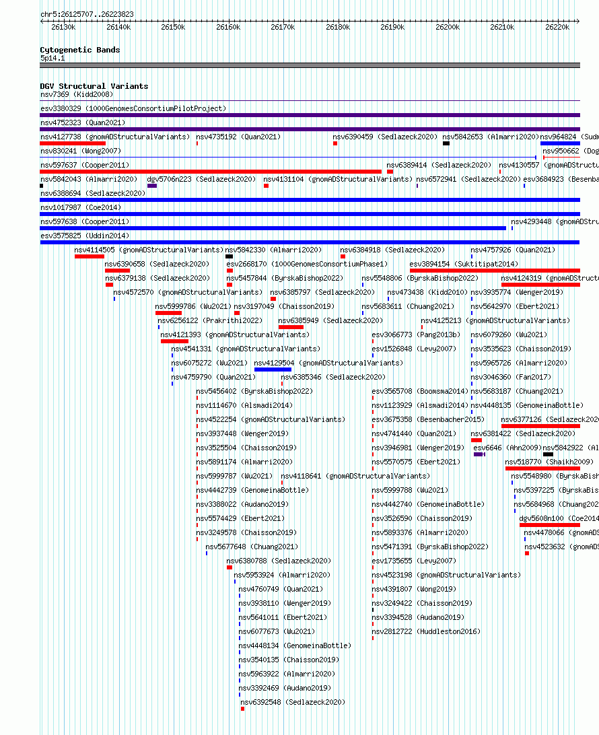Image resolution: width=599 pixels, height=735 pixels.
Task: Click nsv6256122 (Prakrithi2022) label
Action: [x=210, y=320]
